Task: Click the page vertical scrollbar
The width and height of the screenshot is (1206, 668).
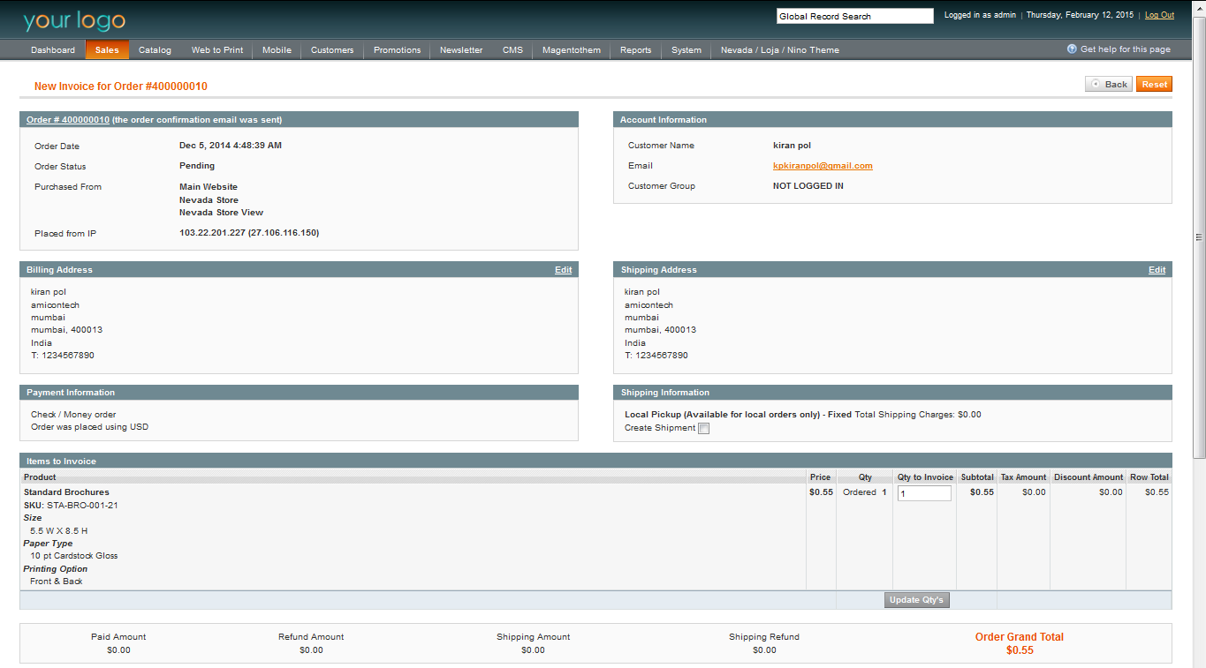Action: click(1199, 236)
